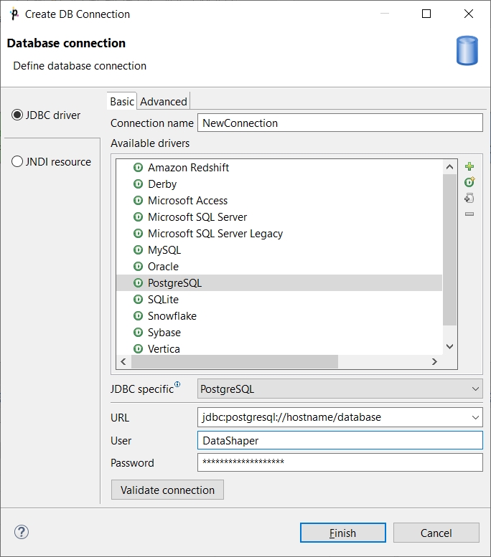Switch to the Advanced tab

(x=164, y=102)
